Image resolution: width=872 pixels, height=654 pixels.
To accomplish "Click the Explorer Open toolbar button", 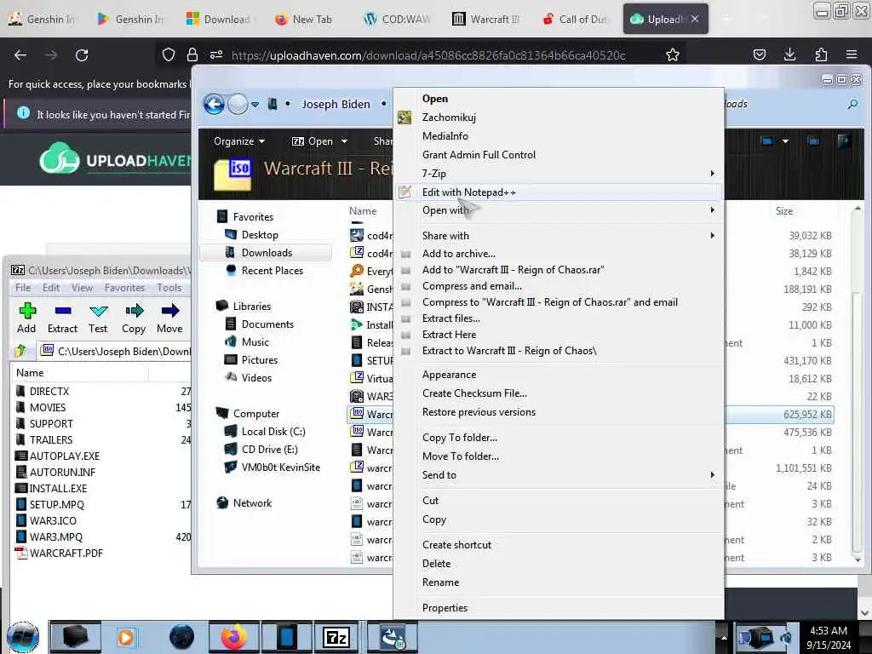I will (313, 141).
